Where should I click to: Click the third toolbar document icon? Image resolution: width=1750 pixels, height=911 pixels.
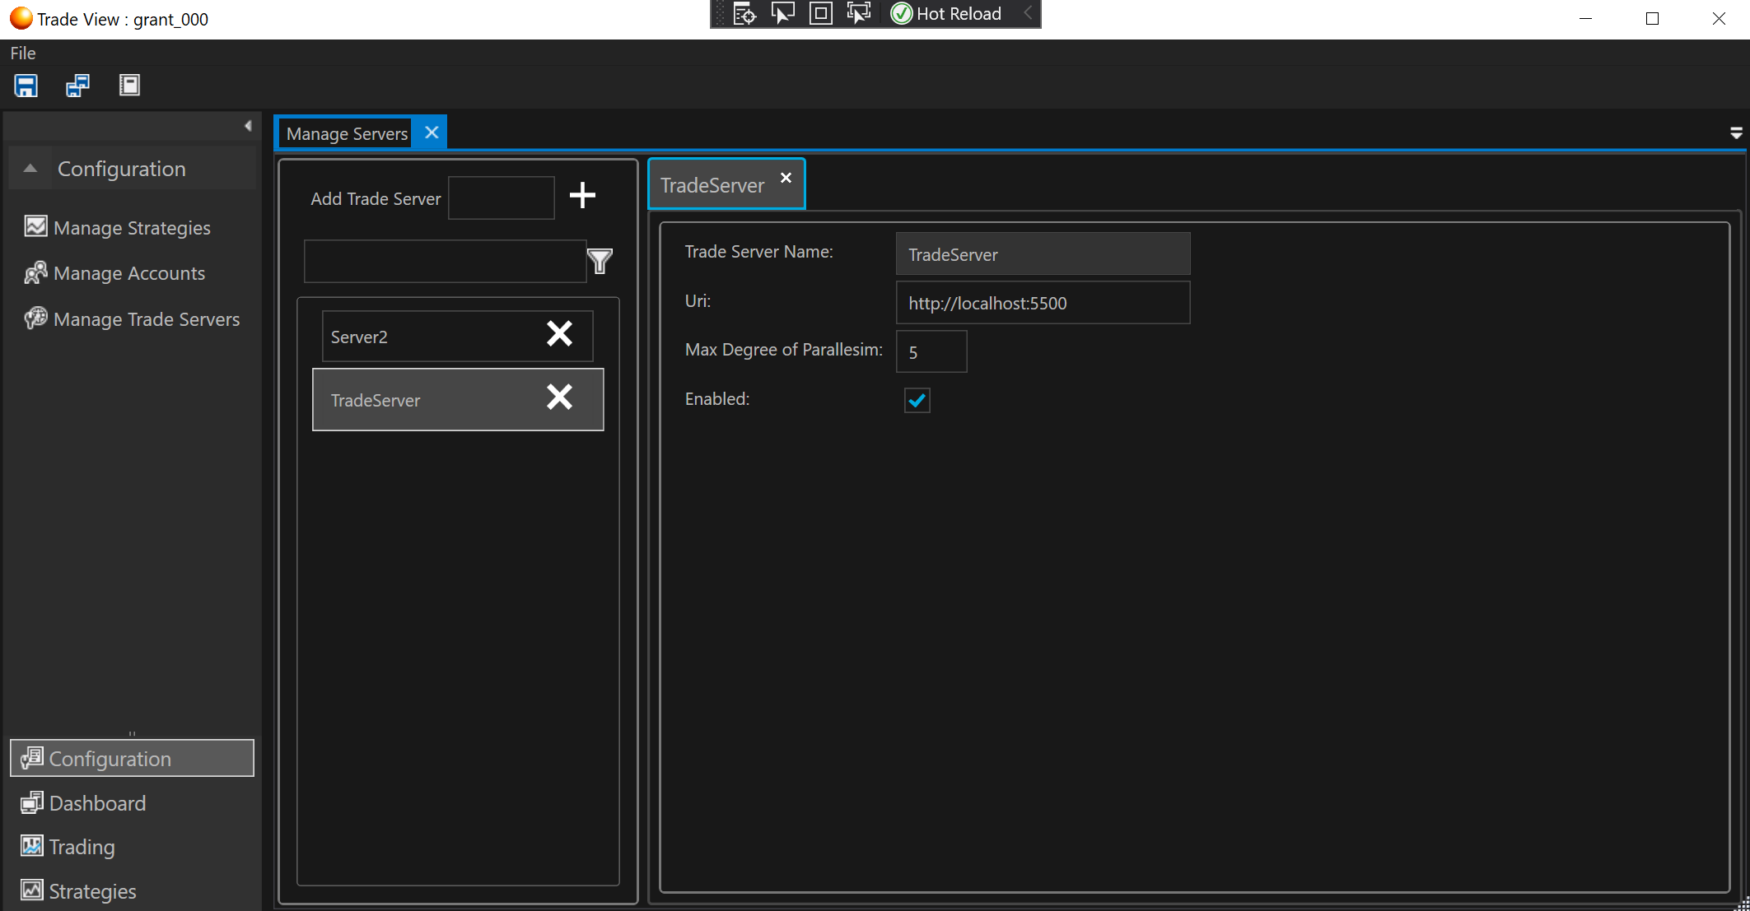129,86
